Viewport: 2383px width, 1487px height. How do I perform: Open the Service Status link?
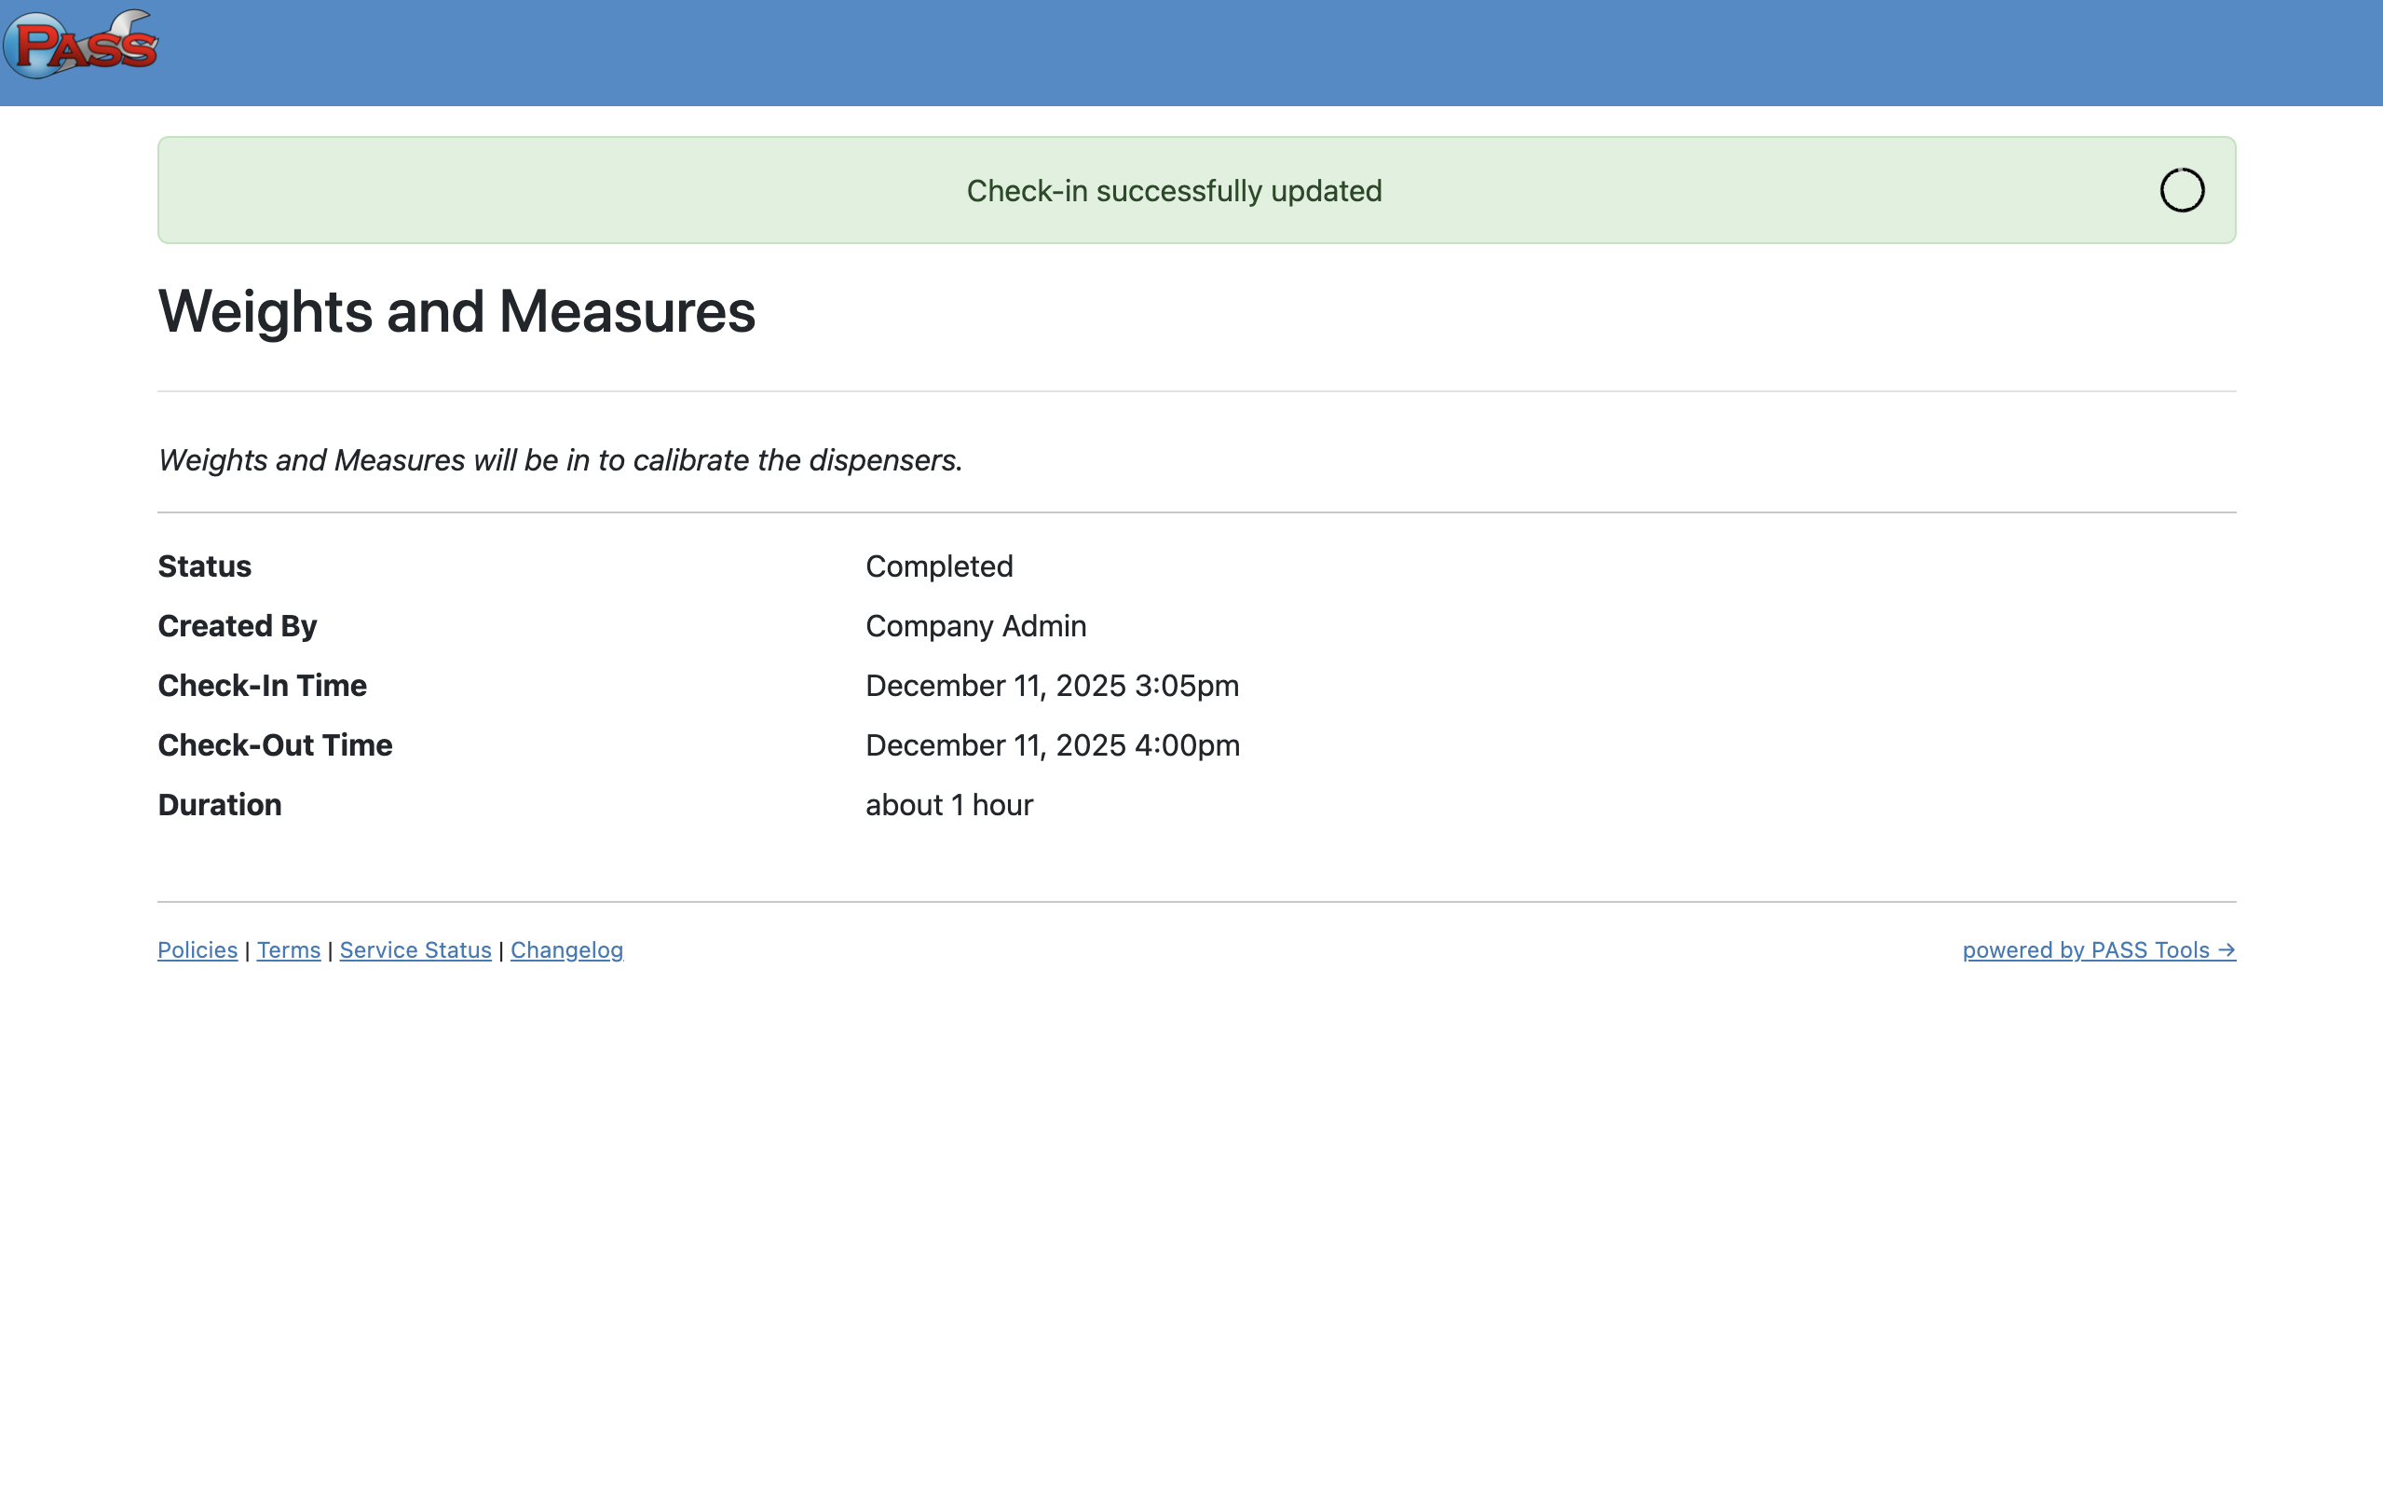click(x=415, y=950)
